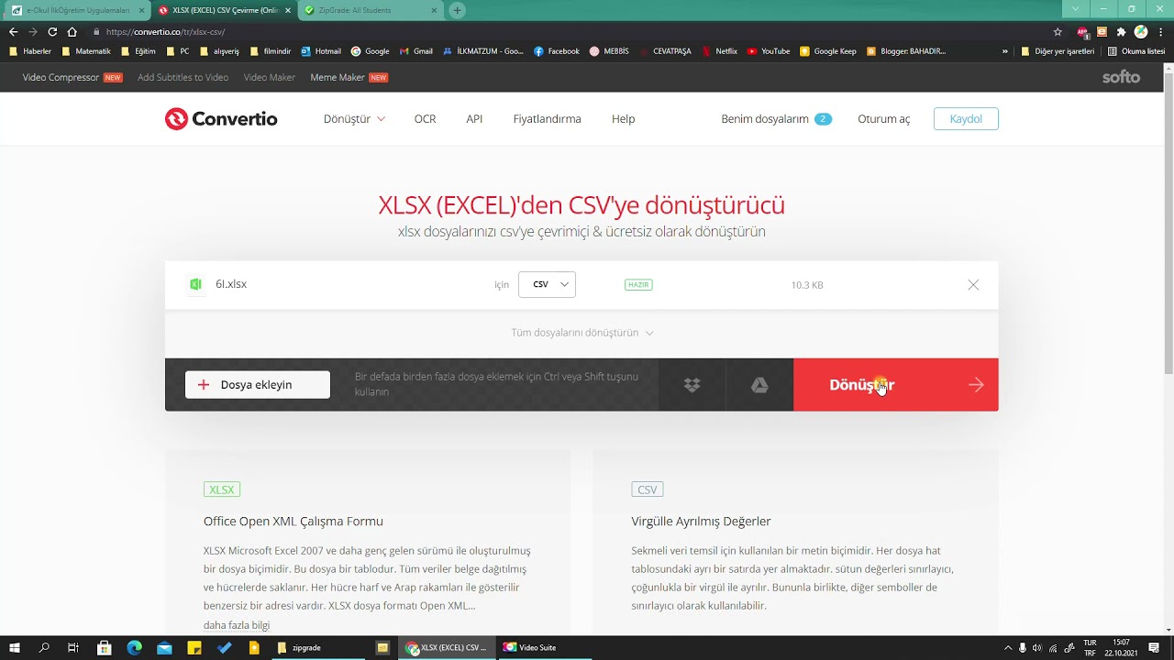Bookmark this page with the star icon

point(1058,31)
